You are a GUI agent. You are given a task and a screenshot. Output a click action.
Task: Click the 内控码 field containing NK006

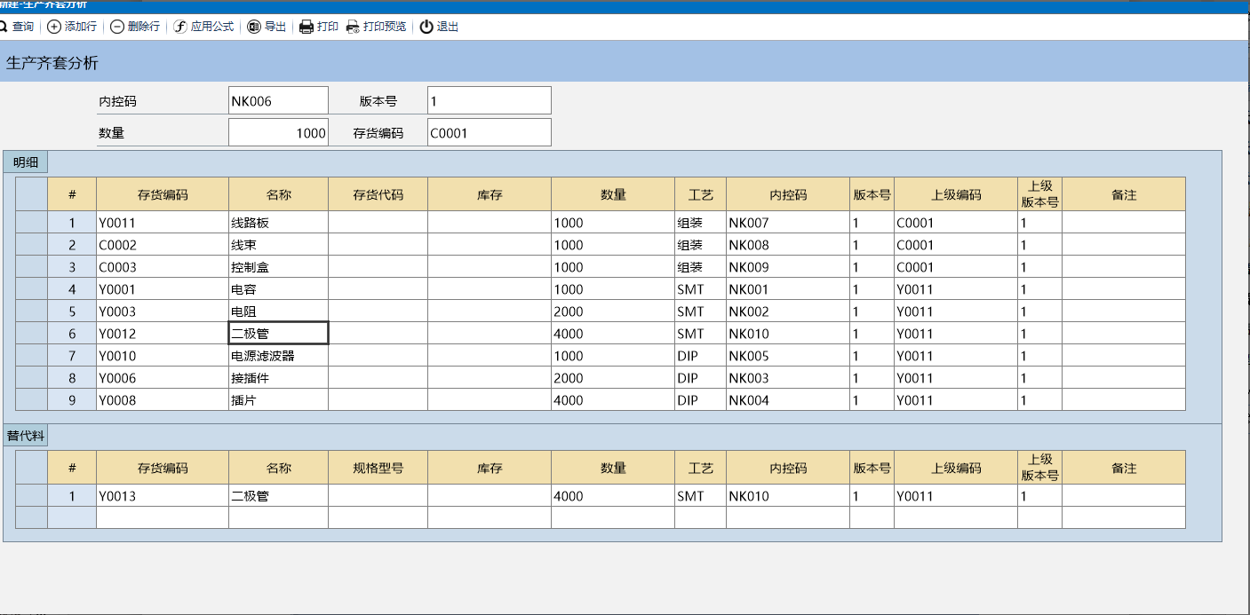278,101
